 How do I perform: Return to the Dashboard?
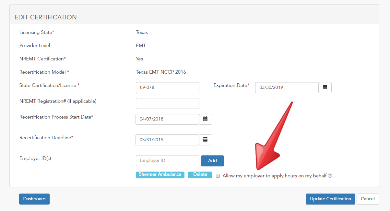coord(34,199)
